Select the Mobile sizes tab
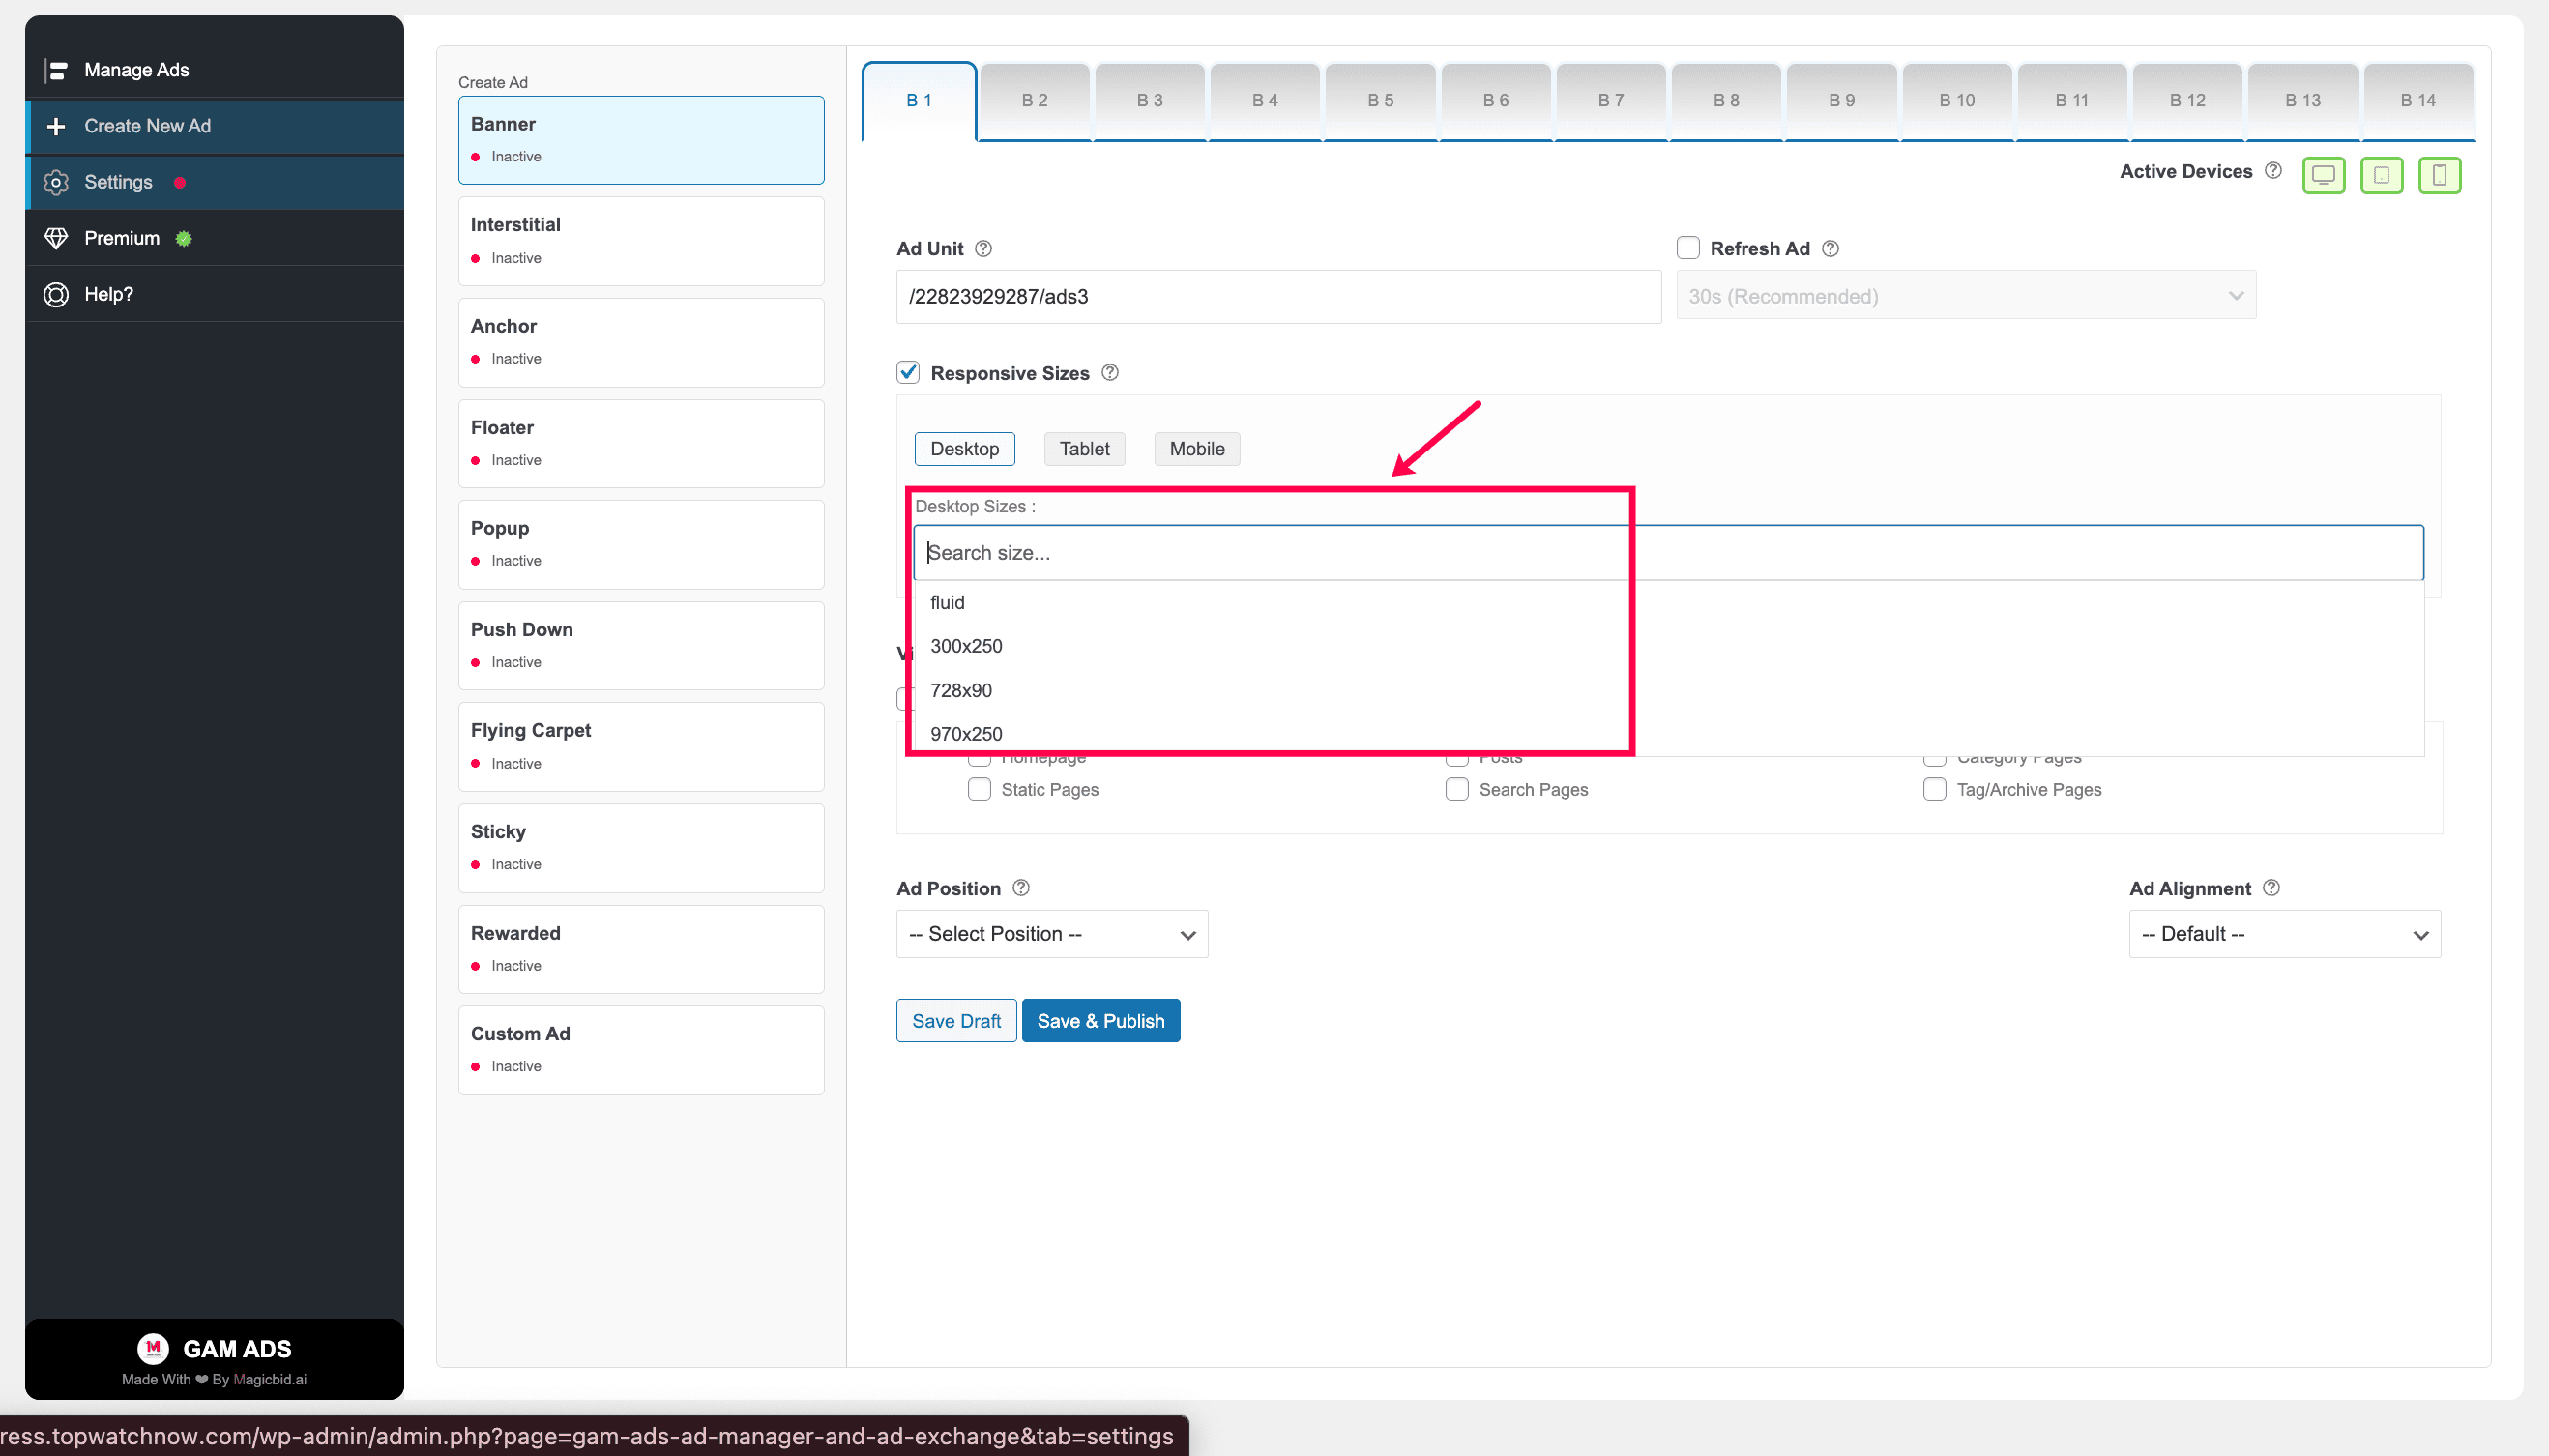Screen dimensions: 2549x1456 pyautogui.click(x=1196, y=449)
